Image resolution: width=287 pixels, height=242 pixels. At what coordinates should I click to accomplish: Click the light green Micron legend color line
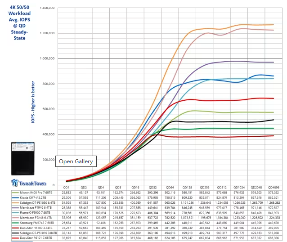[x=15, y=193]
